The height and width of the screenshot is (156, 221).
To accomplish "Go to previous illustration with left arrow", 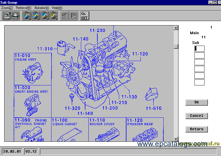I will [64, 16].
